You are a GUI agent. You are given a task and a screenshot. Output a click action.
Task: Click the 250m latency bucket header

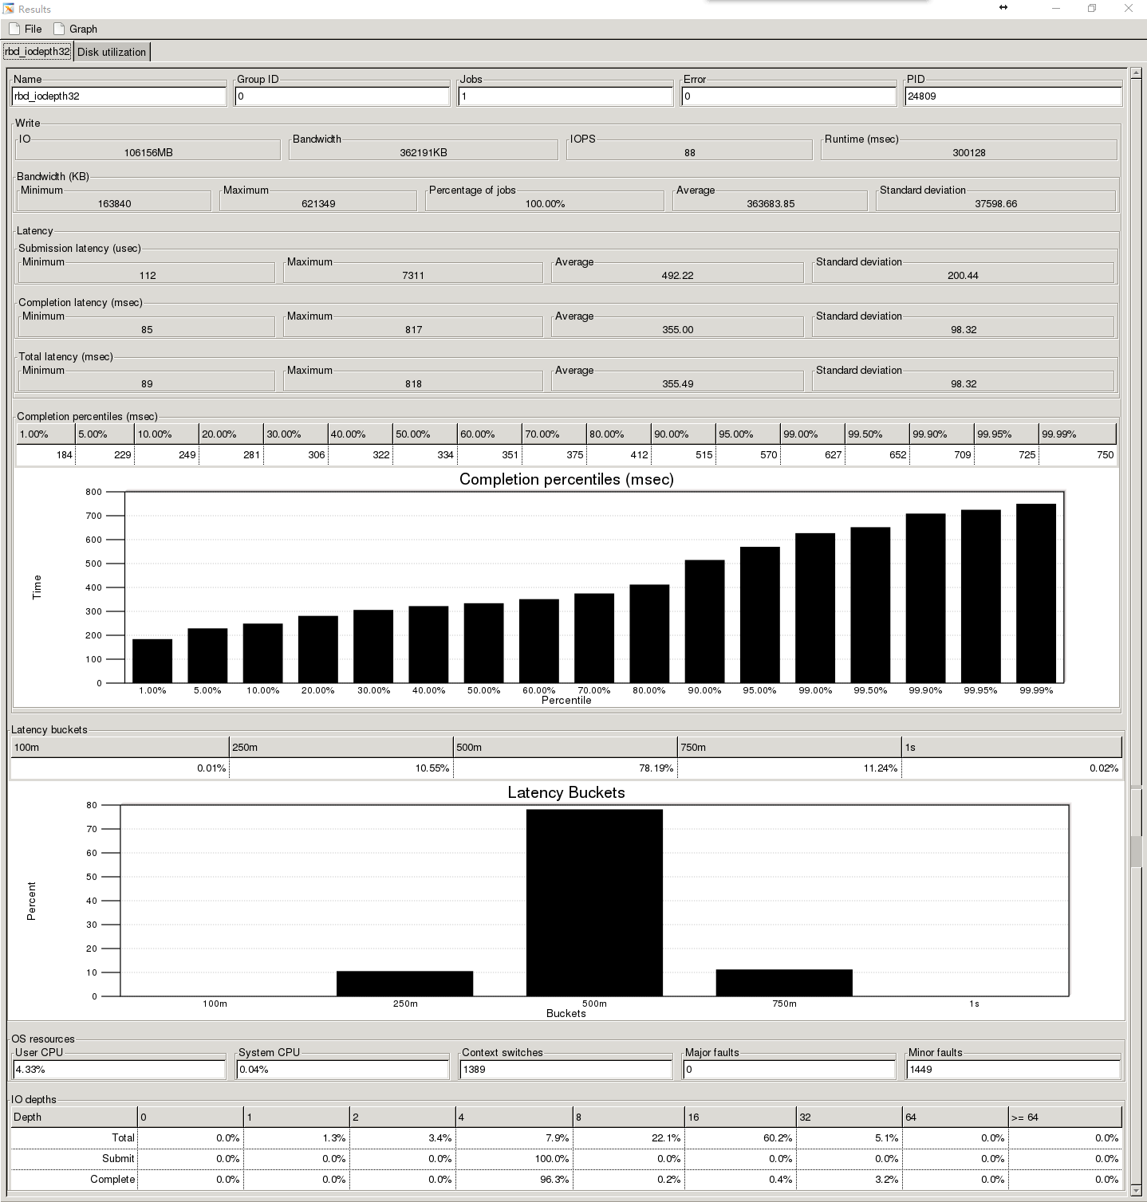[x=341, y=748]
